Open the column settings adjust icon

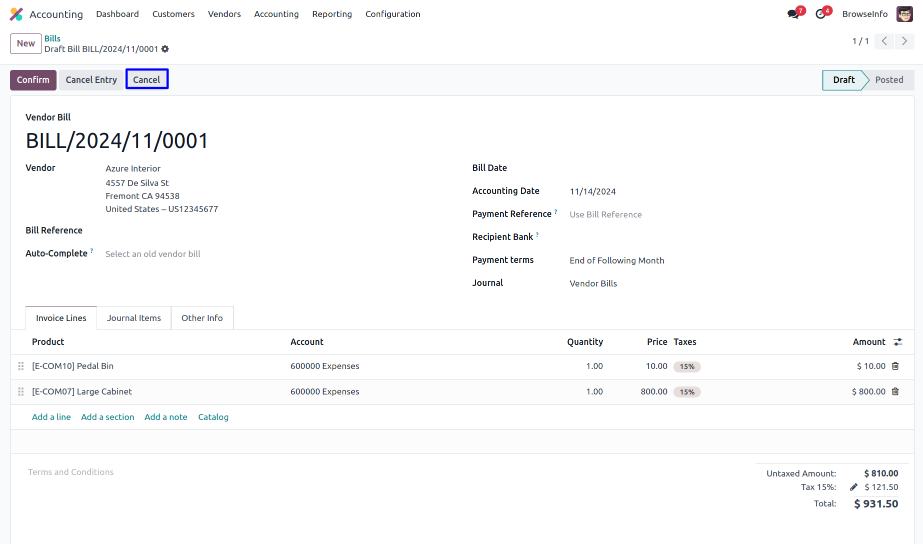point(898,342)
